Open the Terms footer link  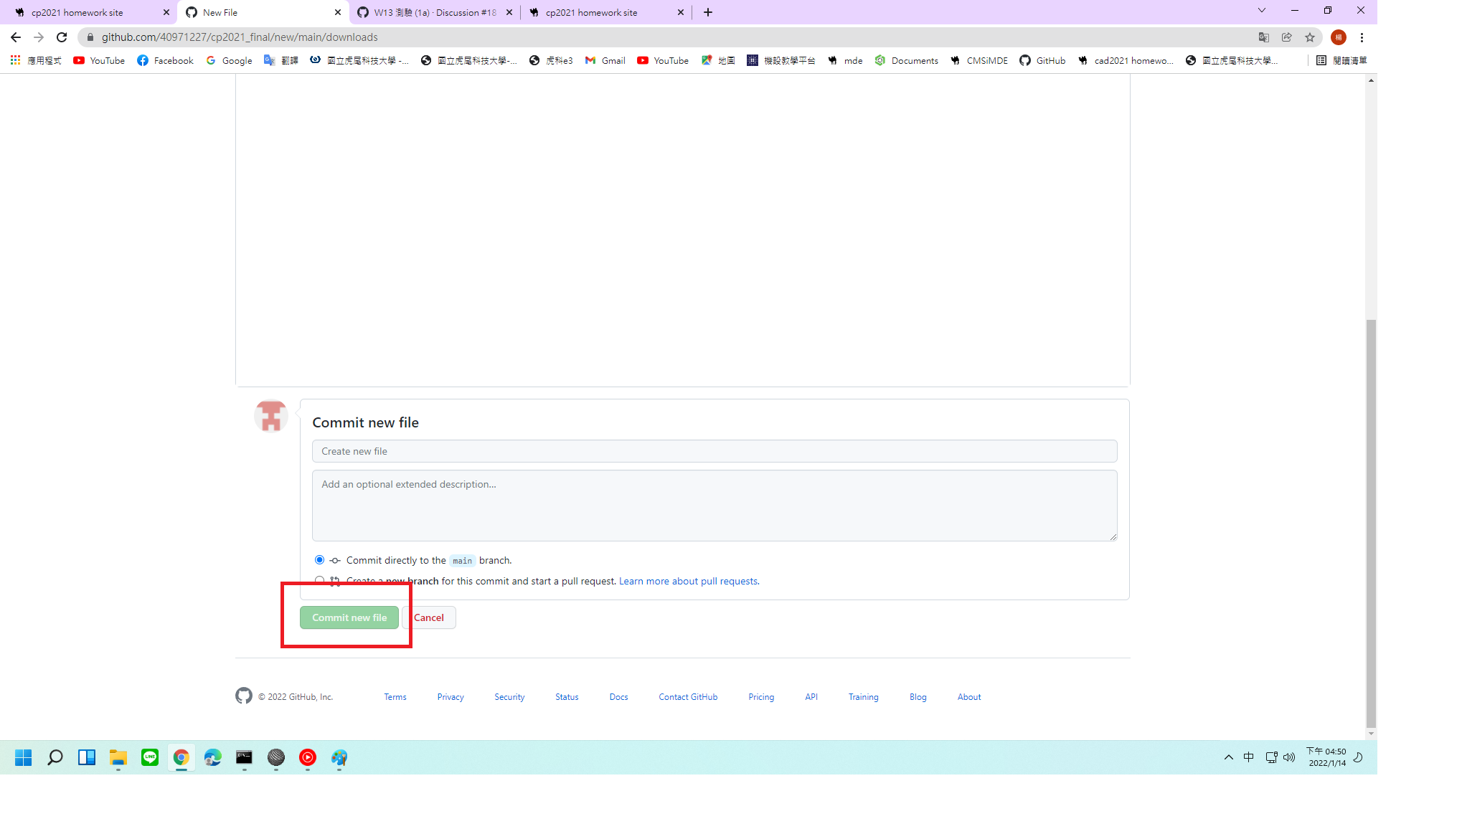[395, 697]
